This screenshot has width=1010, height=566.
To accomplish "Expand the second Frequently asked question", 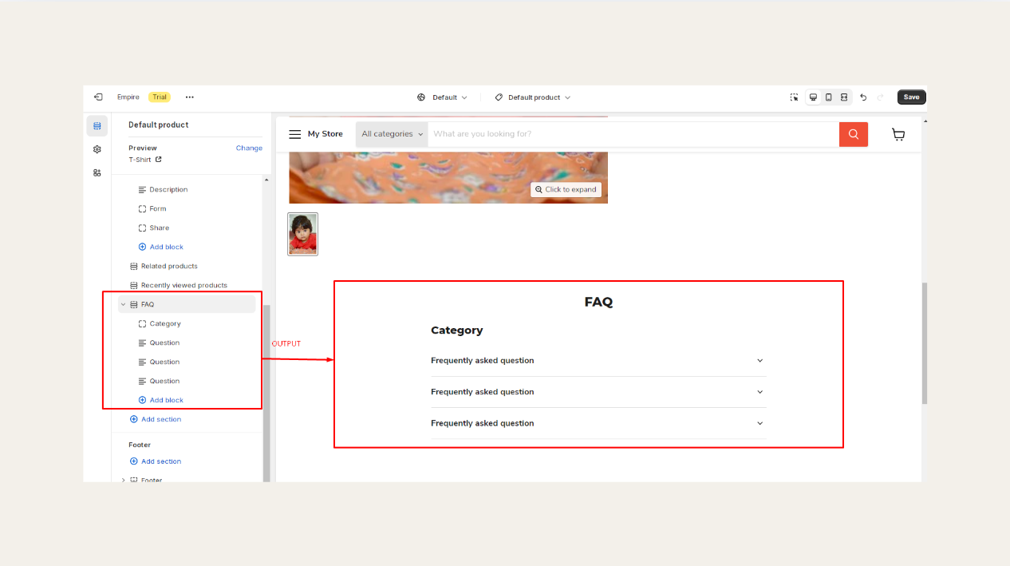I will (x=598, y=392).
